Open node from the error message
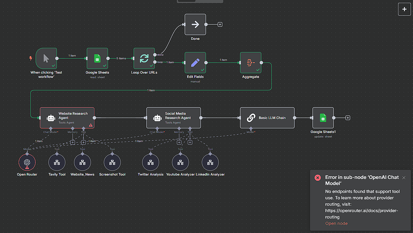 [x=336, y=223]
